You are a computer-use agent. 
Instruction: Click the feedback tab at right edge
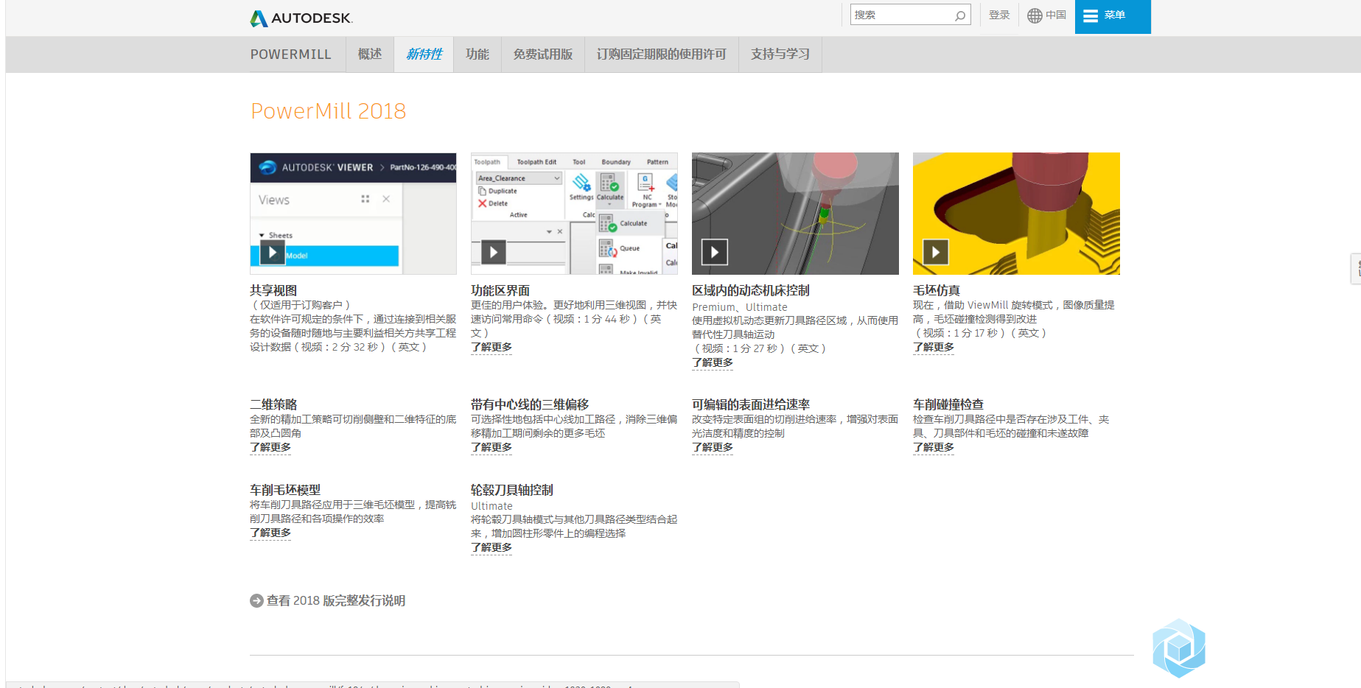(x=1356, y=268)
